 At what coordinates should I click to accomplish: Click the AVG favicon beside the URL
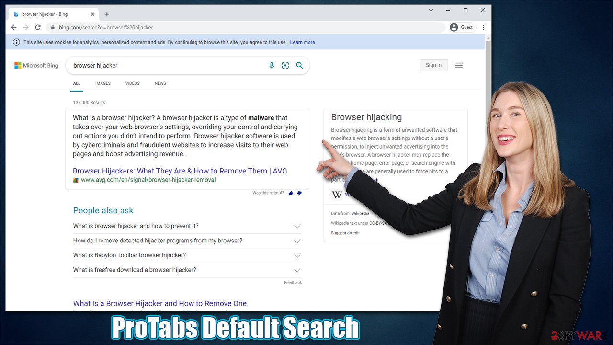(76, 180)
